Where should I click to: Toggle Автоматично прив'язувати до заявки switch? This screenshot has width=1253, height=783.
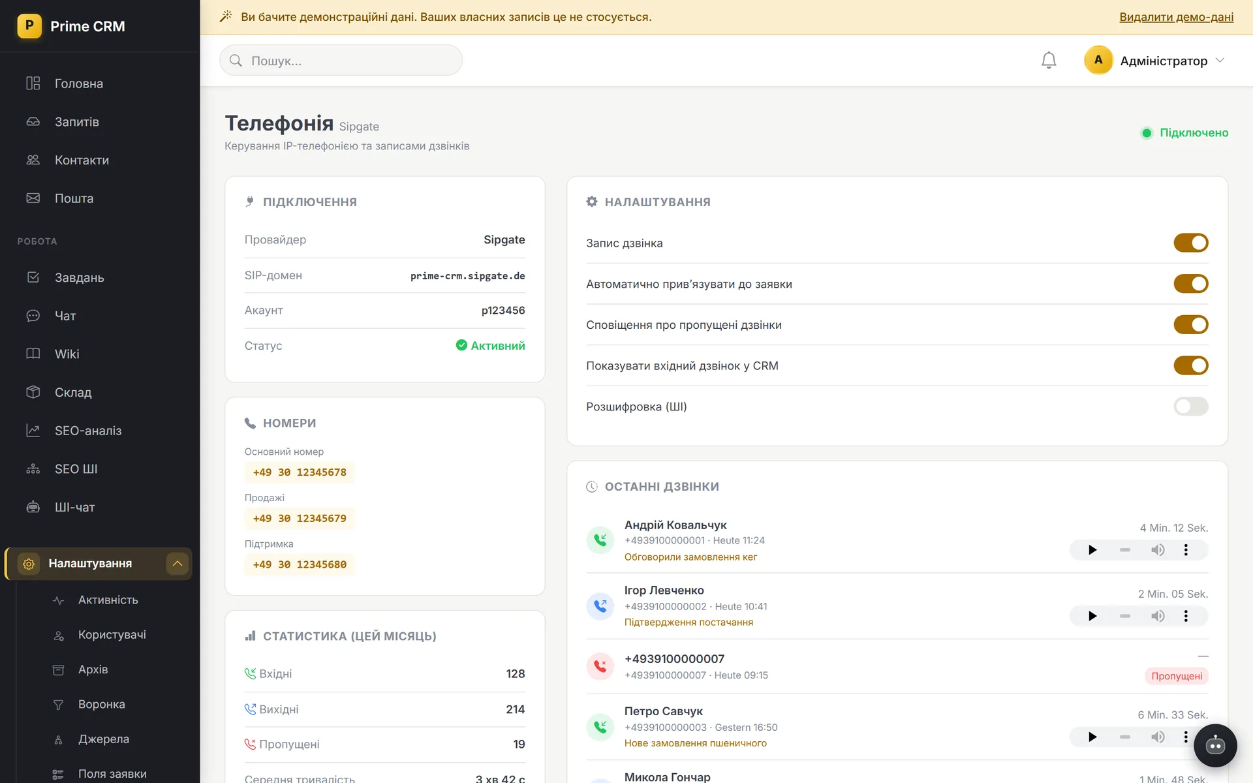click(x=1190, y=284)
